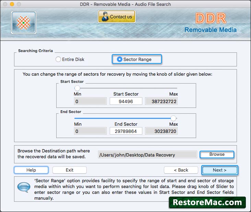This screenshot has width=251, height=212.
Task: Click the Start Sector Max field 387232722
Action: click(162, 101)
